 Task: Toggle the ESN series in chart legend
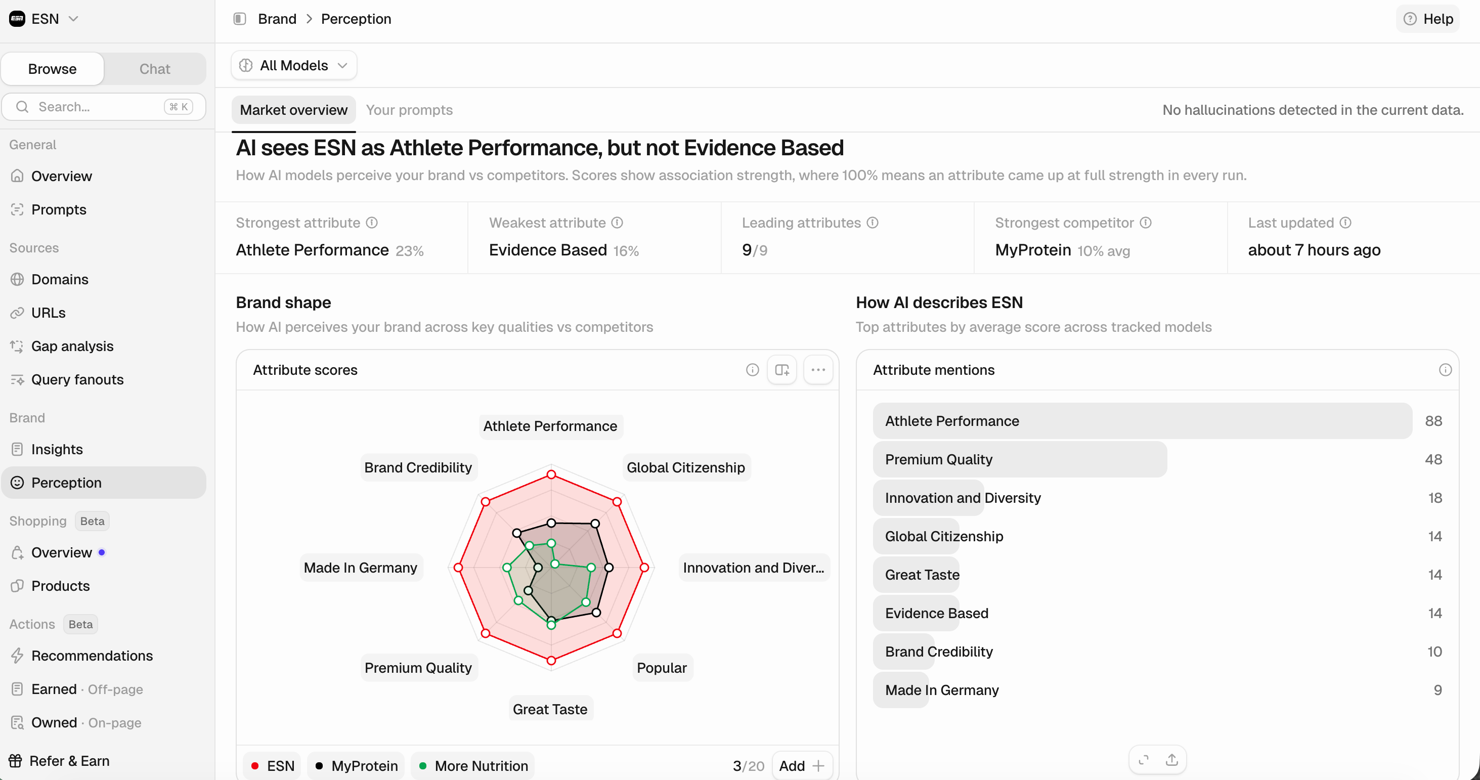[x=272, y=766]
